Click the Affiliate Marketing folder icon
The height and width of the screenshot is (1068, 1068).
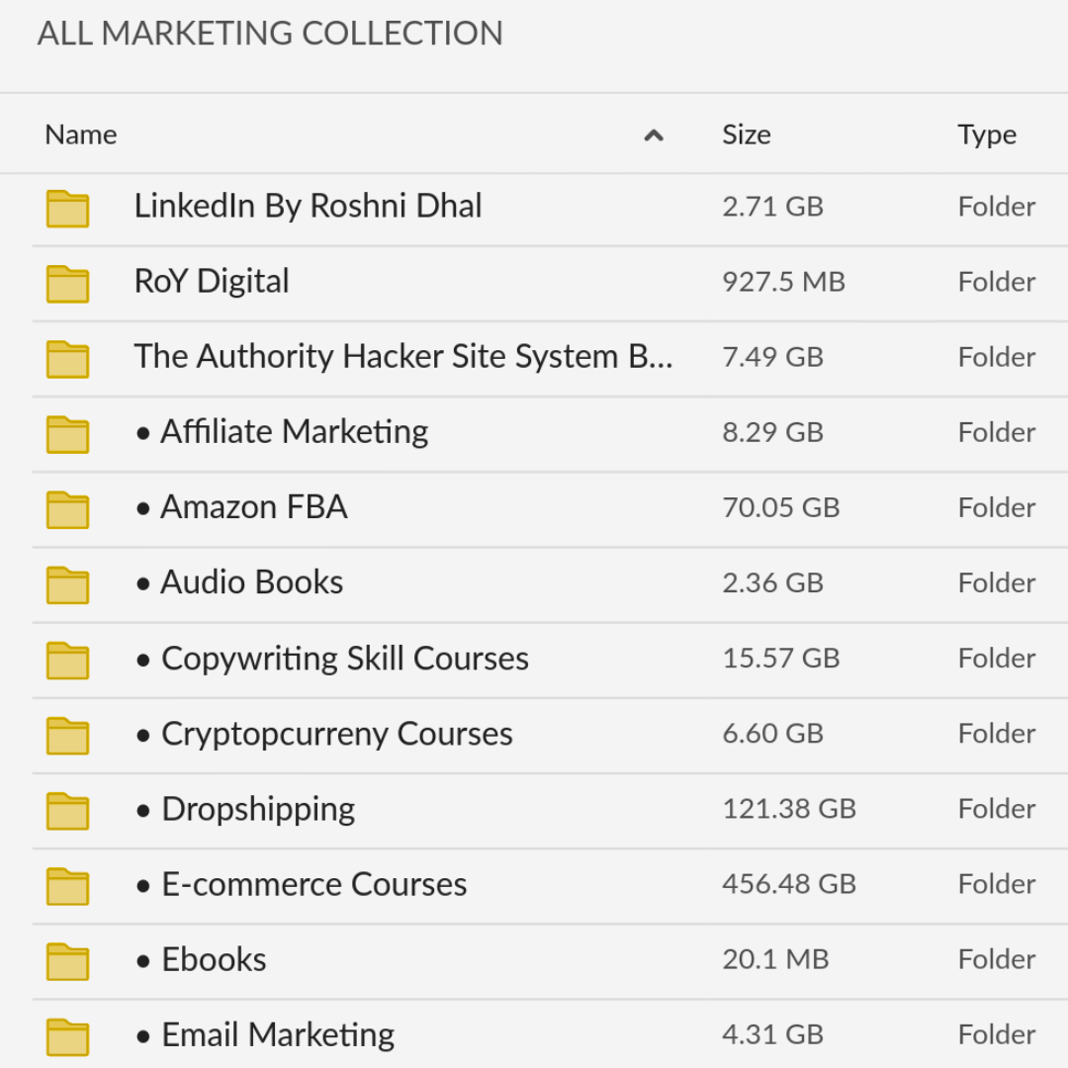pos(67,434)
